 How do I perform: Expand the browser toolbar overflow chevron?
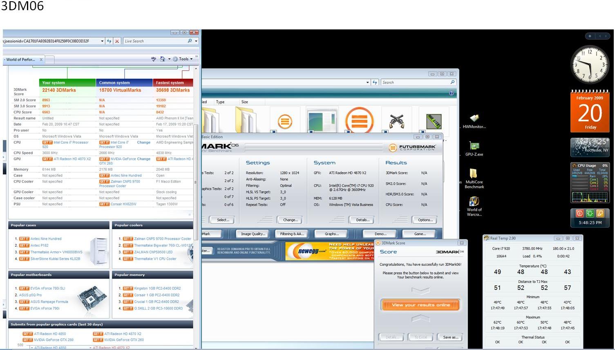click(196, 57)
